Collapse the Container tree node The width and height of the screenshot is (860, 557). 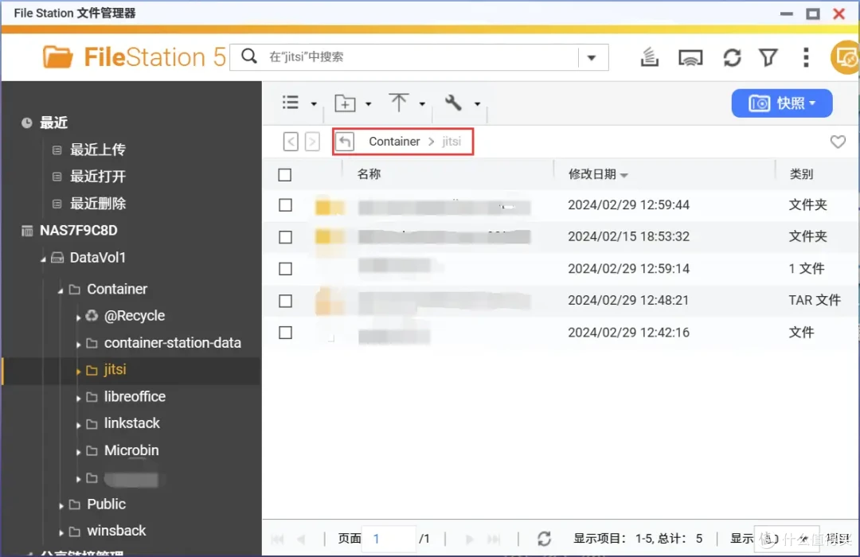61,290
